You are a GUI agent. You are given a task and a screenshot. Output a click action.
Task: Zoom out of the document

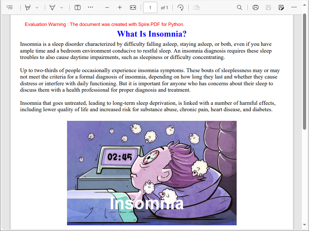point(107,7)
